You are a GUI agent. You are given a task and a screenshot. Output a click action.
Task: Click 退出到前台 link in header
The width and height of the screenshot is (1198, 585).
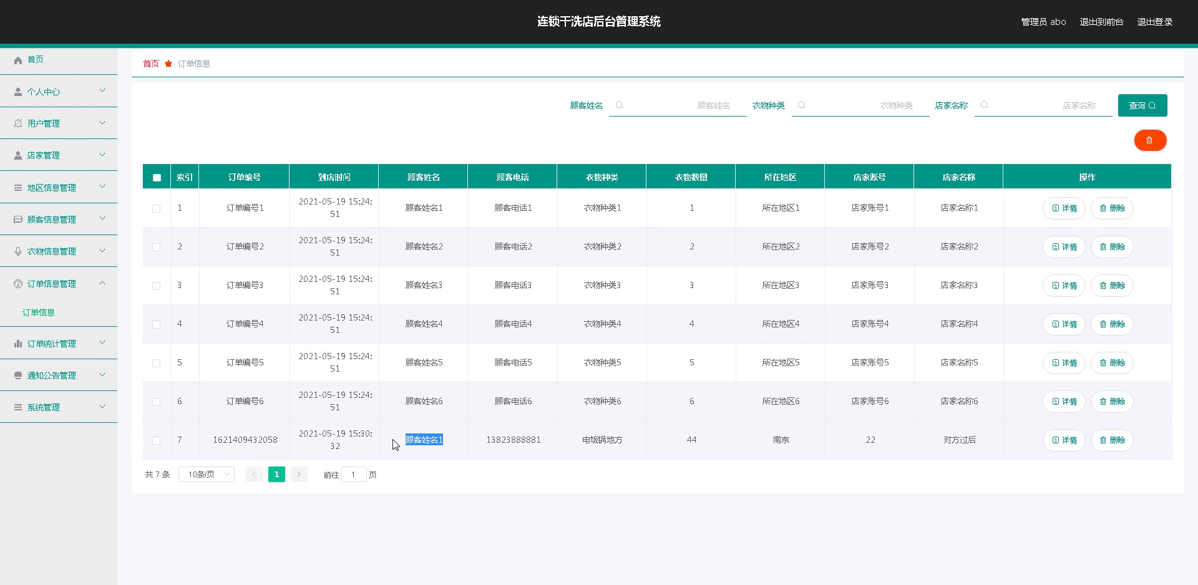click(x=1101, y=22)
